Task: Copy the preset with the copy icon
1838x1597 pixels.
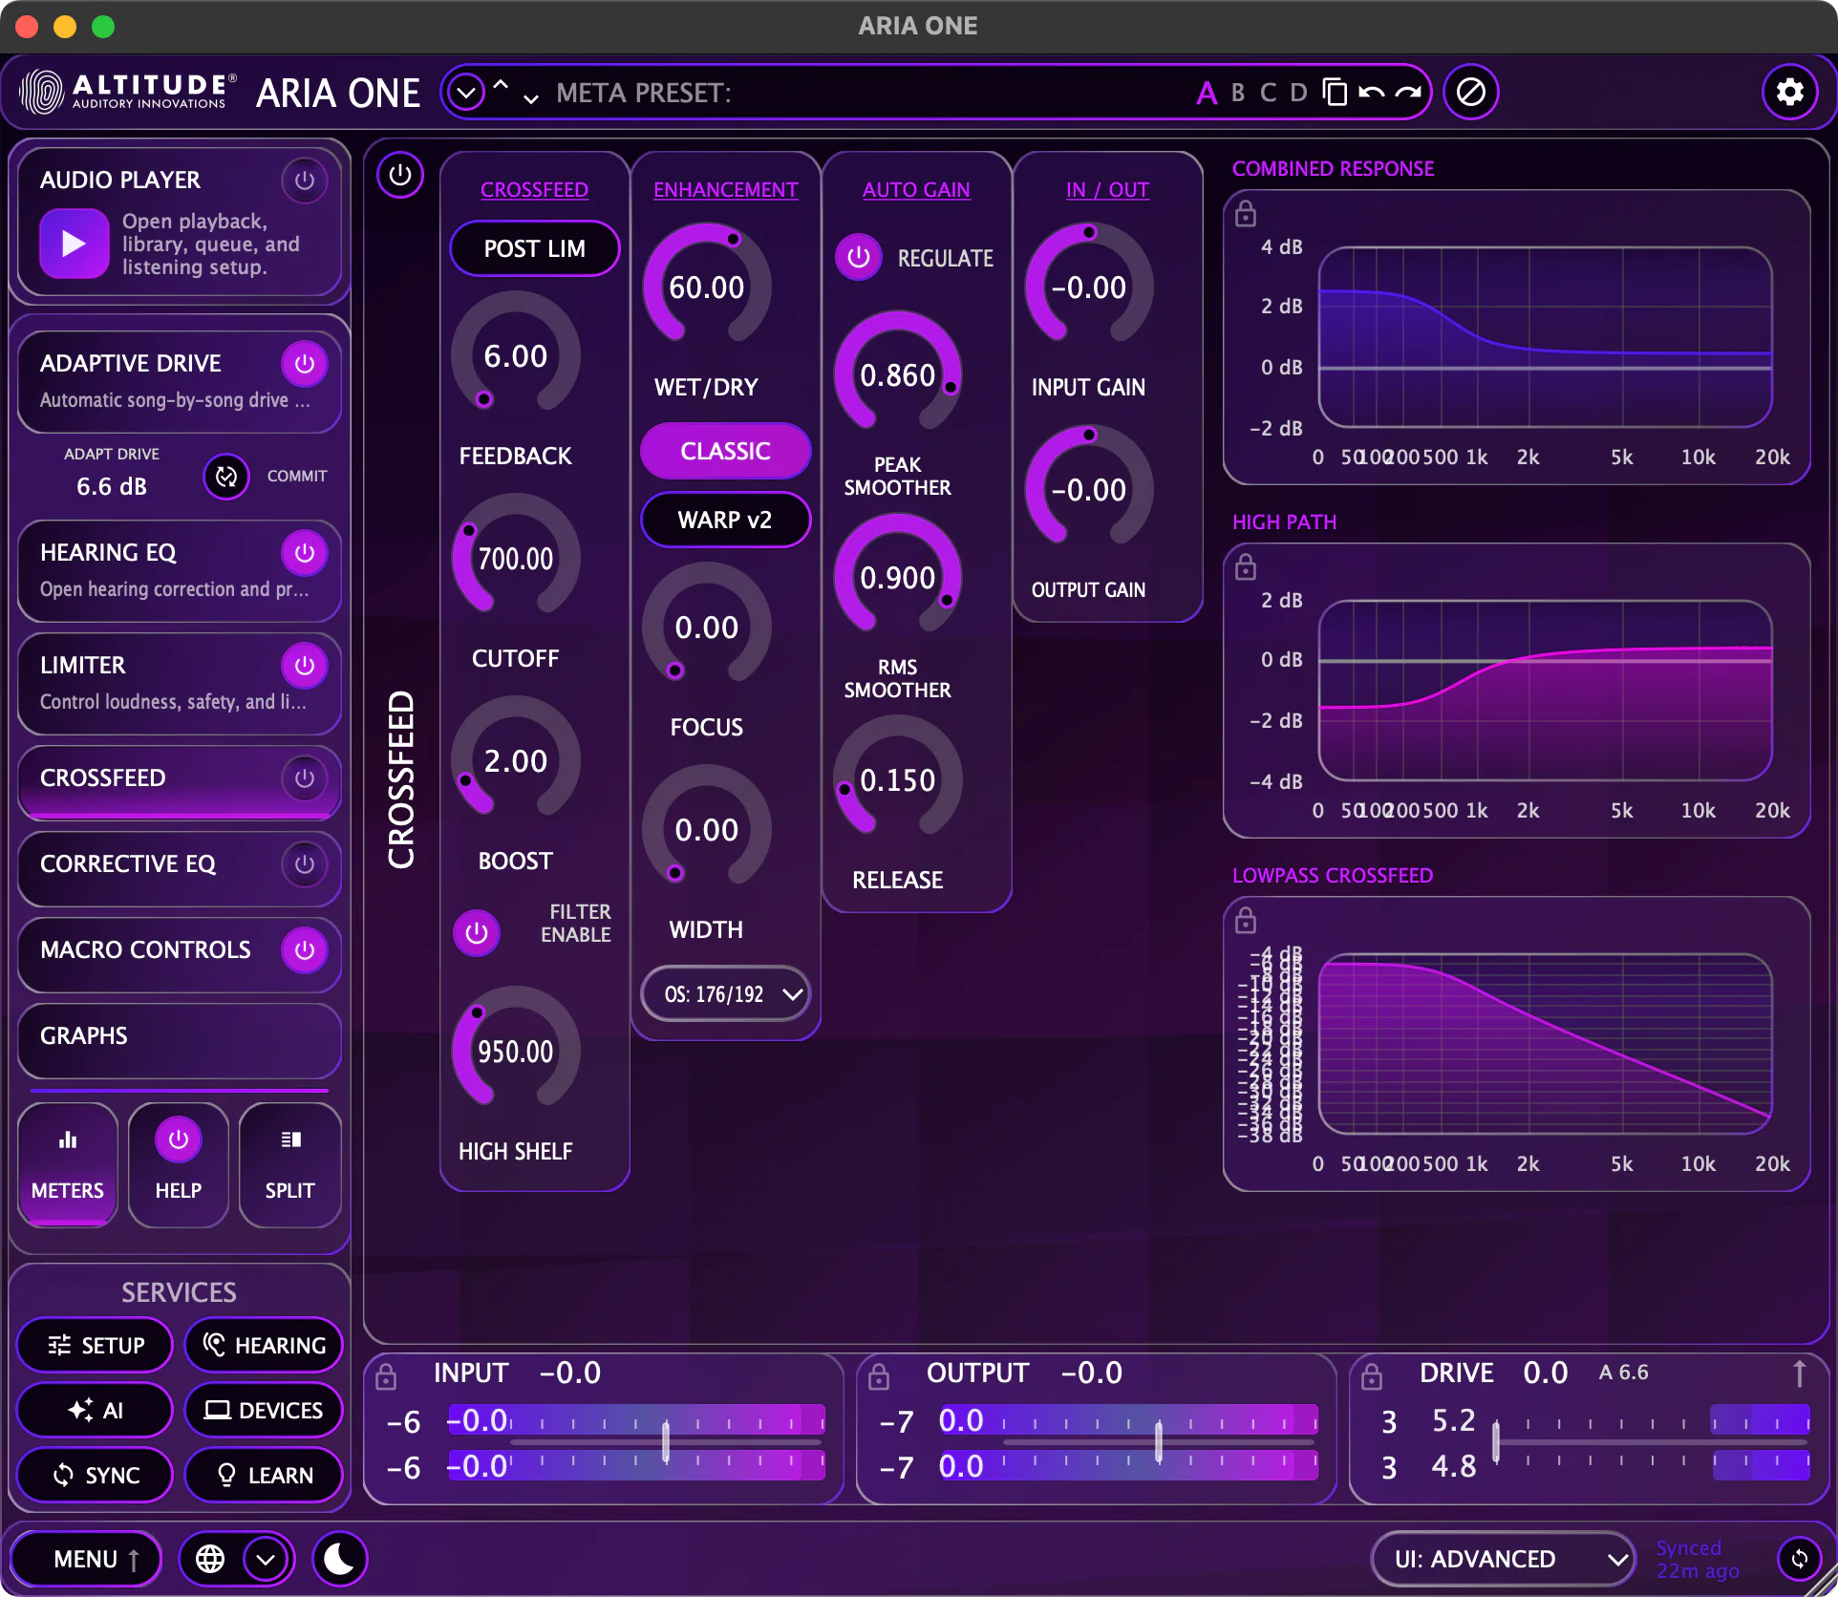Action: 1335,93
